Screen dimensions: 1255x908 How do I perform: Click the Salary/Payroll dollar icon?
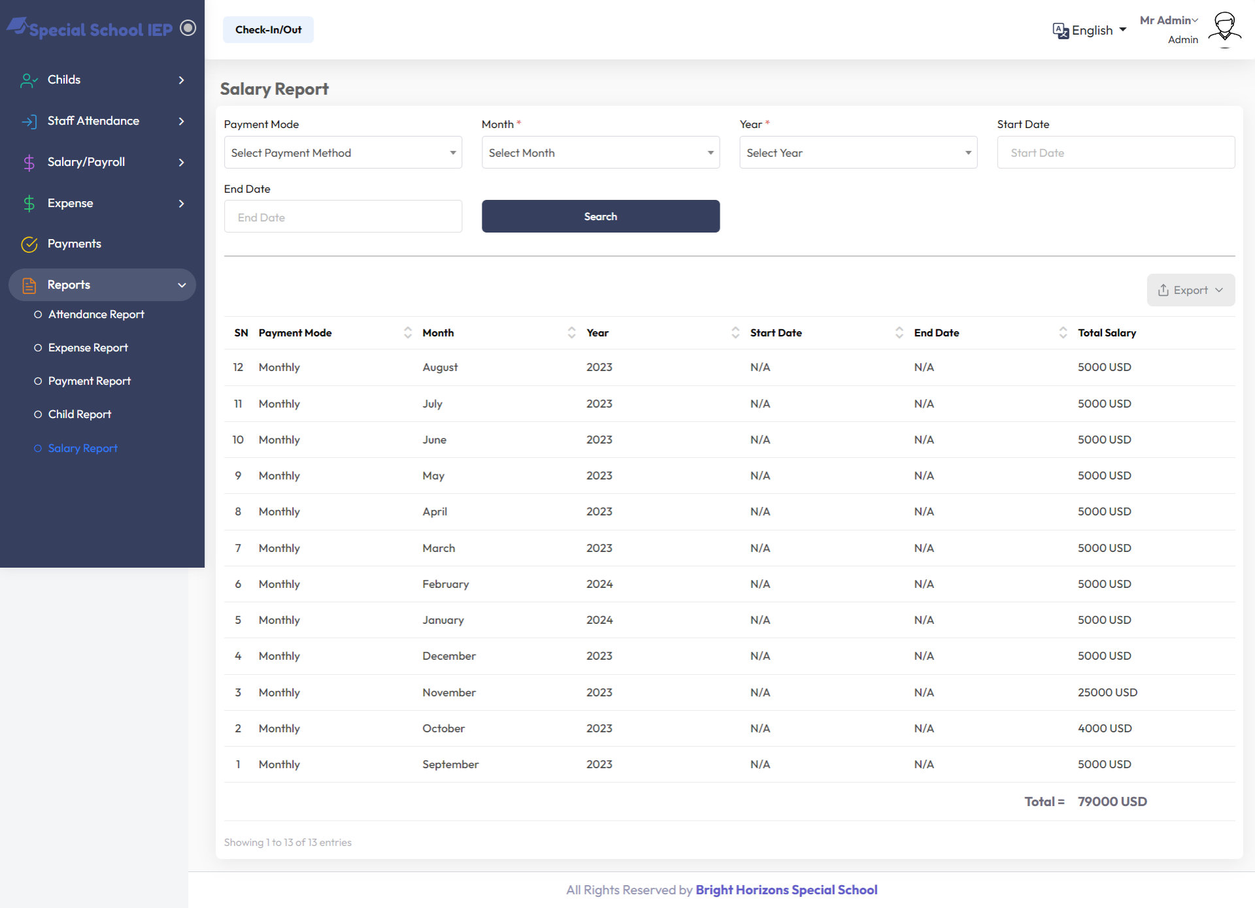click(x=29, y=162)
